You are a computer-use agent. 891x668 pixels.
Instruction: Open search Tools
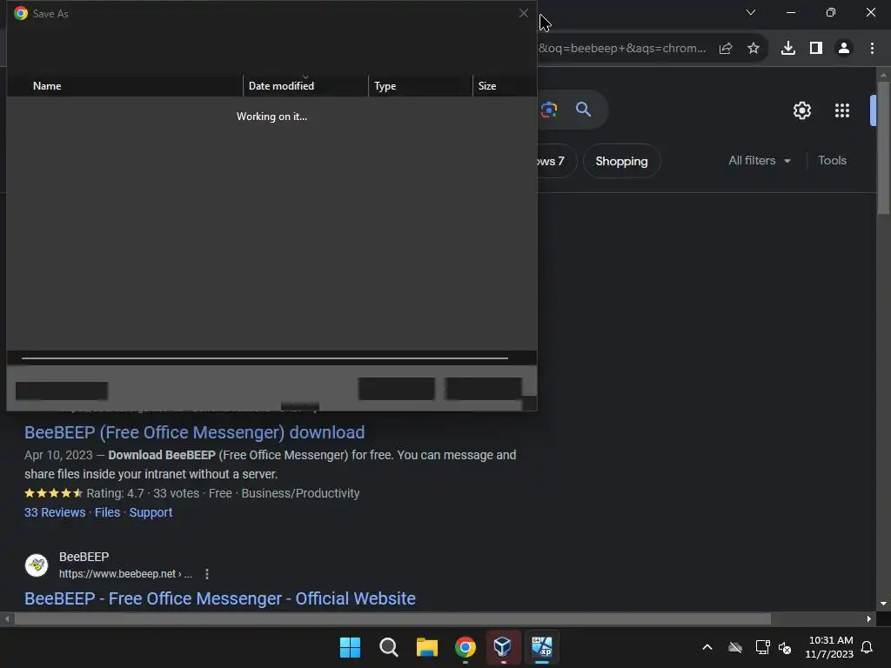pos(832,161)
